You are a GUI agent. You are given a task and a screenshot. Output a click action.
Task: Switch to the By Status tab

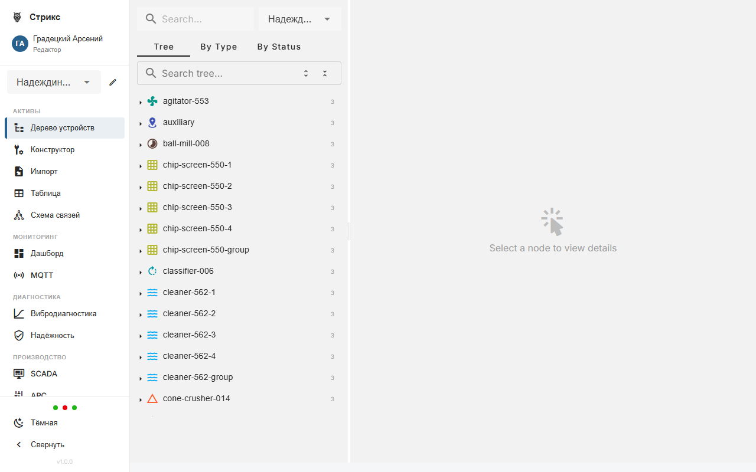pos(279,47)
